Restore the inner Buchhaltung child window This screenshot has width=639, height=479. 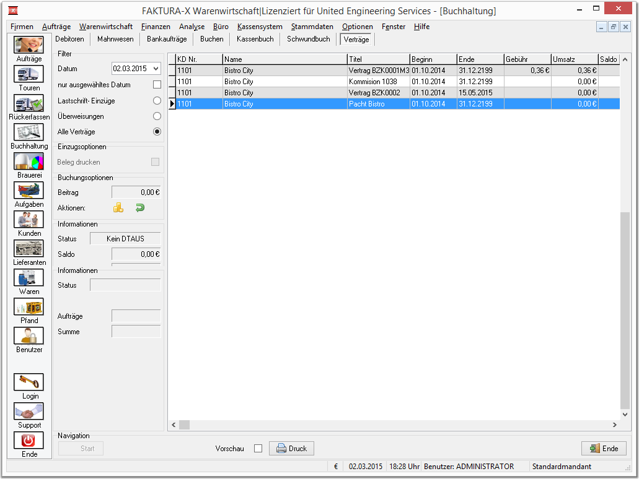tap(614, 27)
